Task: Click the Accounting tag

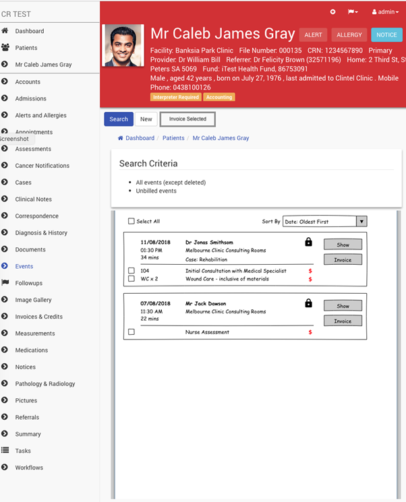Action: (x=219, y=97)
